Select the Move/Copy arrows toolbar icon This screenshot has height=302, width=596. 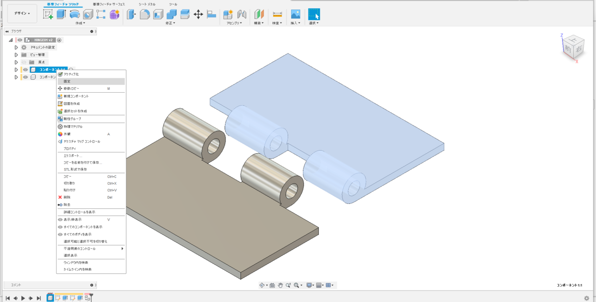198,14
